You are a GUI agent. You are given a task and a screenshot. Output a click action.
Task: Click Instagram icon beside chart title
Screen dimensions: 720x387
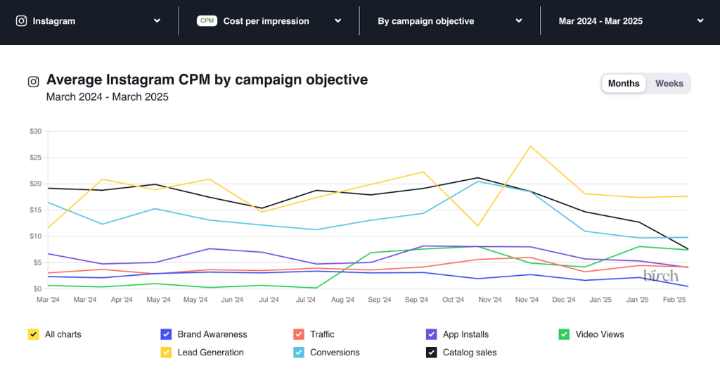click(33, 82)
